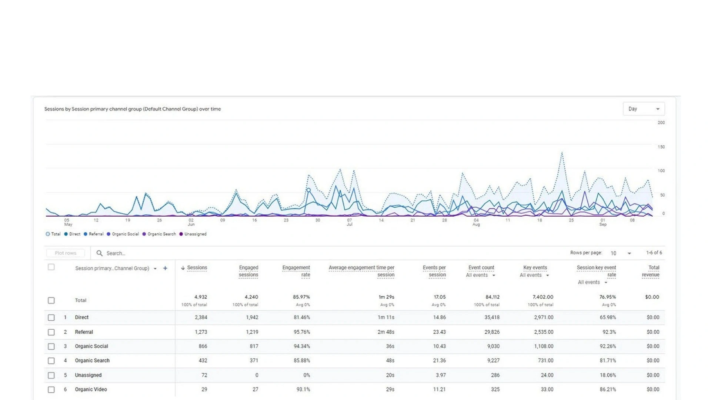Sort by Engagement rate column header

point(296,271)
